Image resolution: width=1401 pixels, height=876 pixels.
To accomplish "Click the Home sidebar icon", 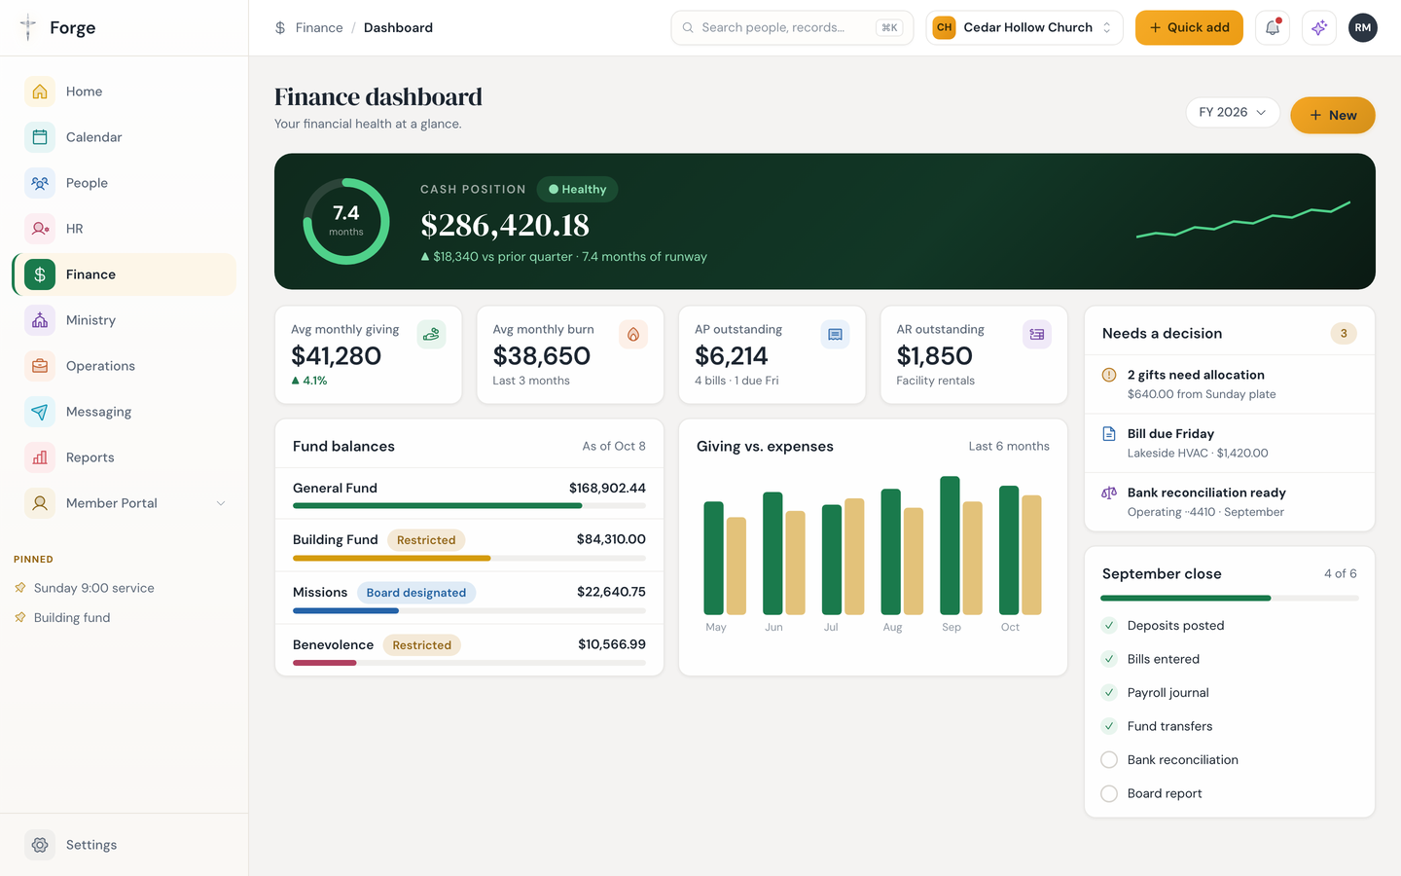I will point(40,91).
